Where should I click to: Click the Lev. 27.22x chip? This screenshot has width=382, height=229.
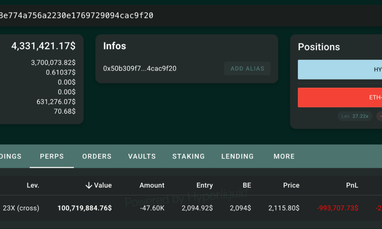coord(355,116)
